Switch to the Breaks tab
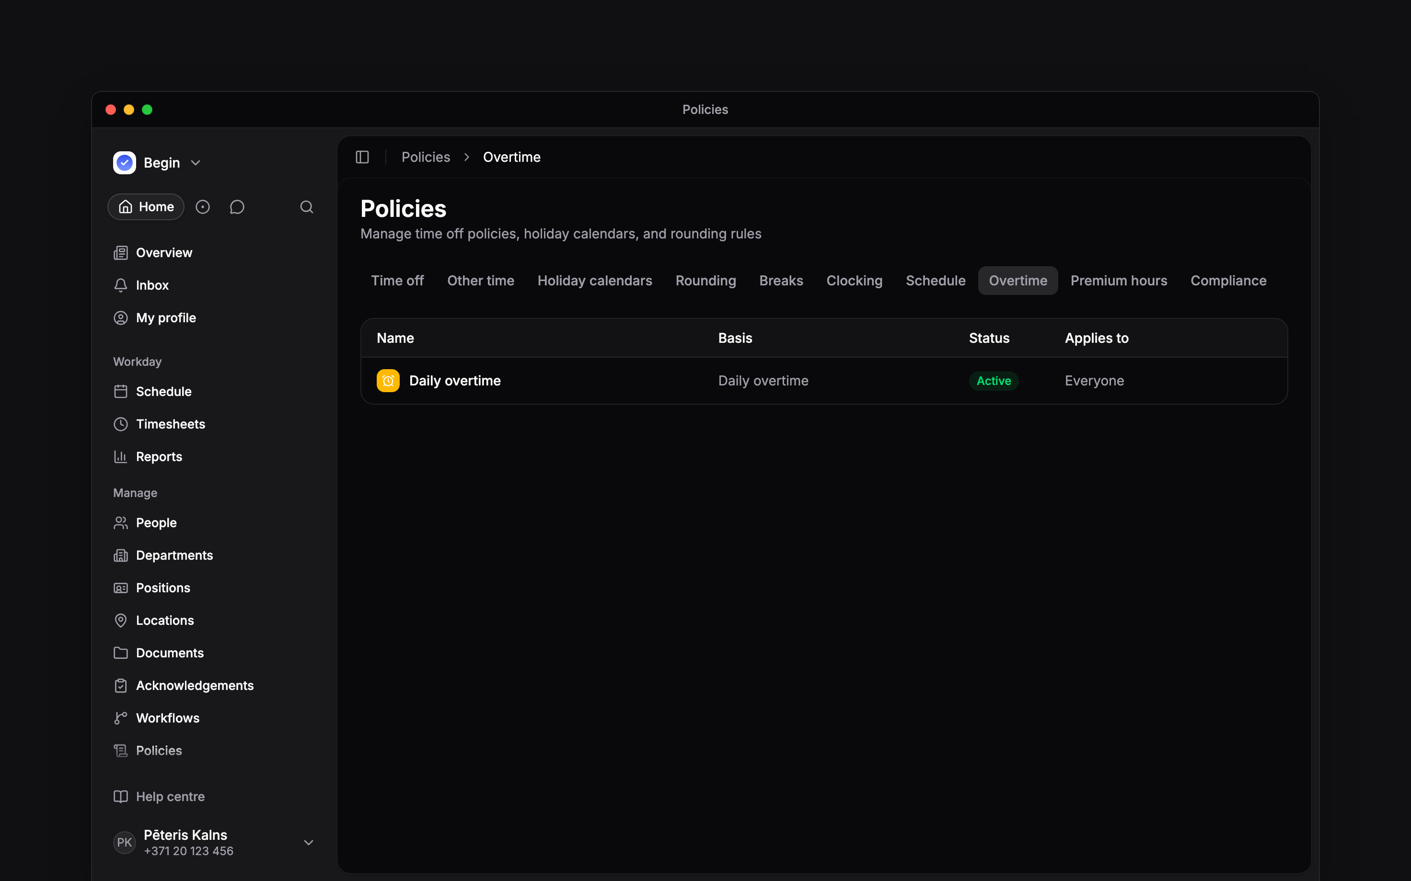Screen dimensions: 1411x881 [781, 281]
